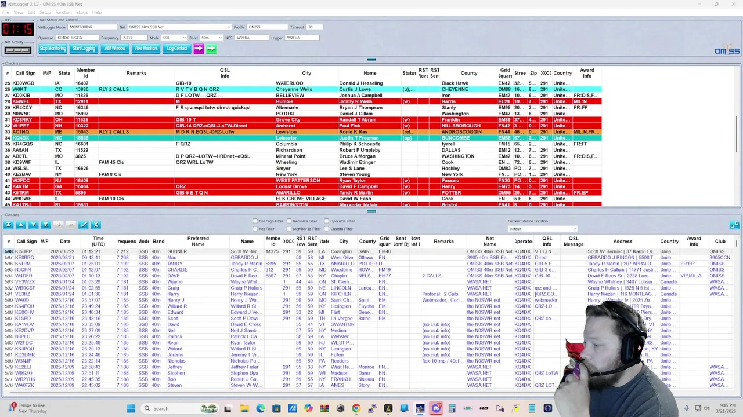
Task: Open the Band 40m dropdown
Action: 211,38
